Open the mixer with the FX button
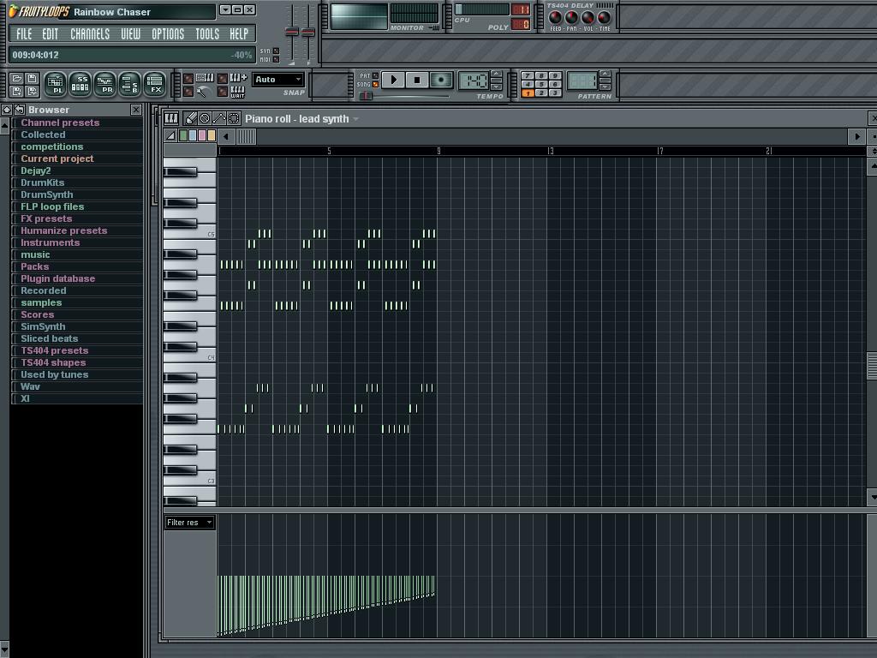 [155, 84]
